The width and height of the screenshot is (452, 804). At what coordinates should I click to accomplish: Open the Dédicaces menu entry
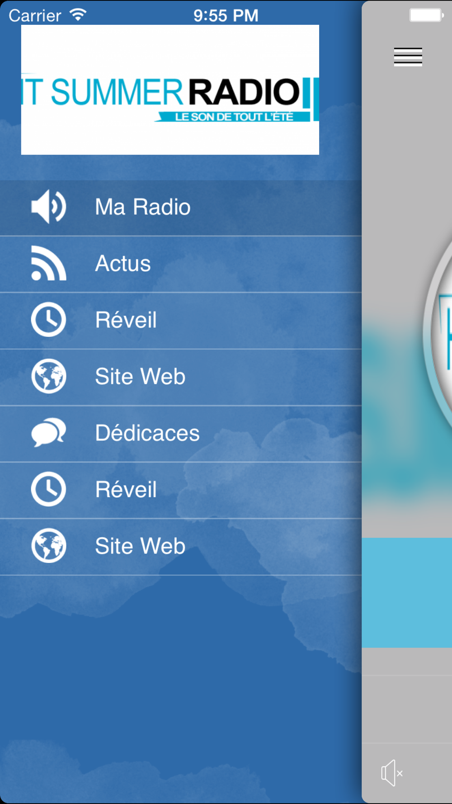coord(181,434)
